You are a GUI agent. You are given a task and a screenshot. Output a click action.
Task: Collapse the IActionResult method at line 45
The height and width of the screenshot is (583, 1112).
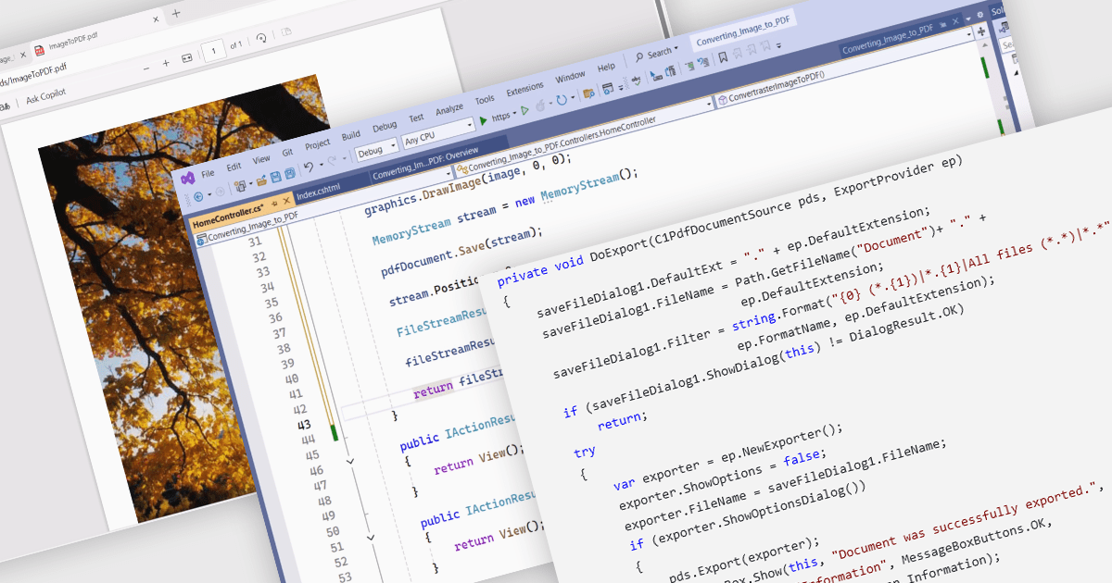(x=349, y=460)
